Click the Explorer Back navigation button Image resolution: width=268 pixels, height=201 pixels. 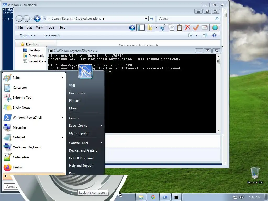[19, 19]
